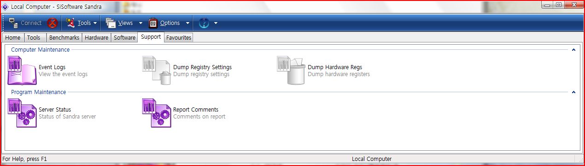The height and width of the screenshot is (166, 585).
Task: Click the Event Logs label
Action: tap(52, 67)
